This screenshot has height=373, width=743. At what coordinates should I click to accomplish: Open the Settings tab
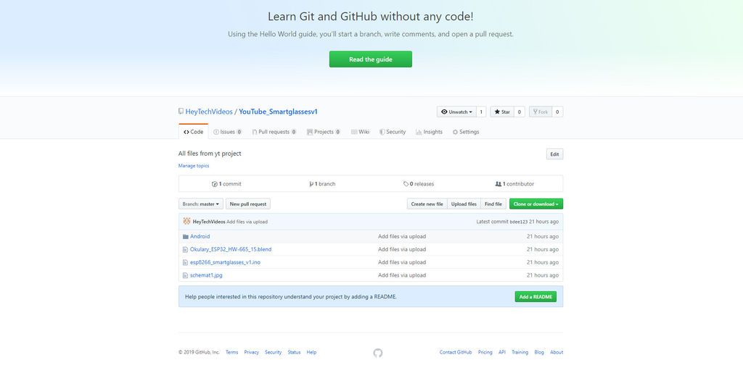pos(465,132)
